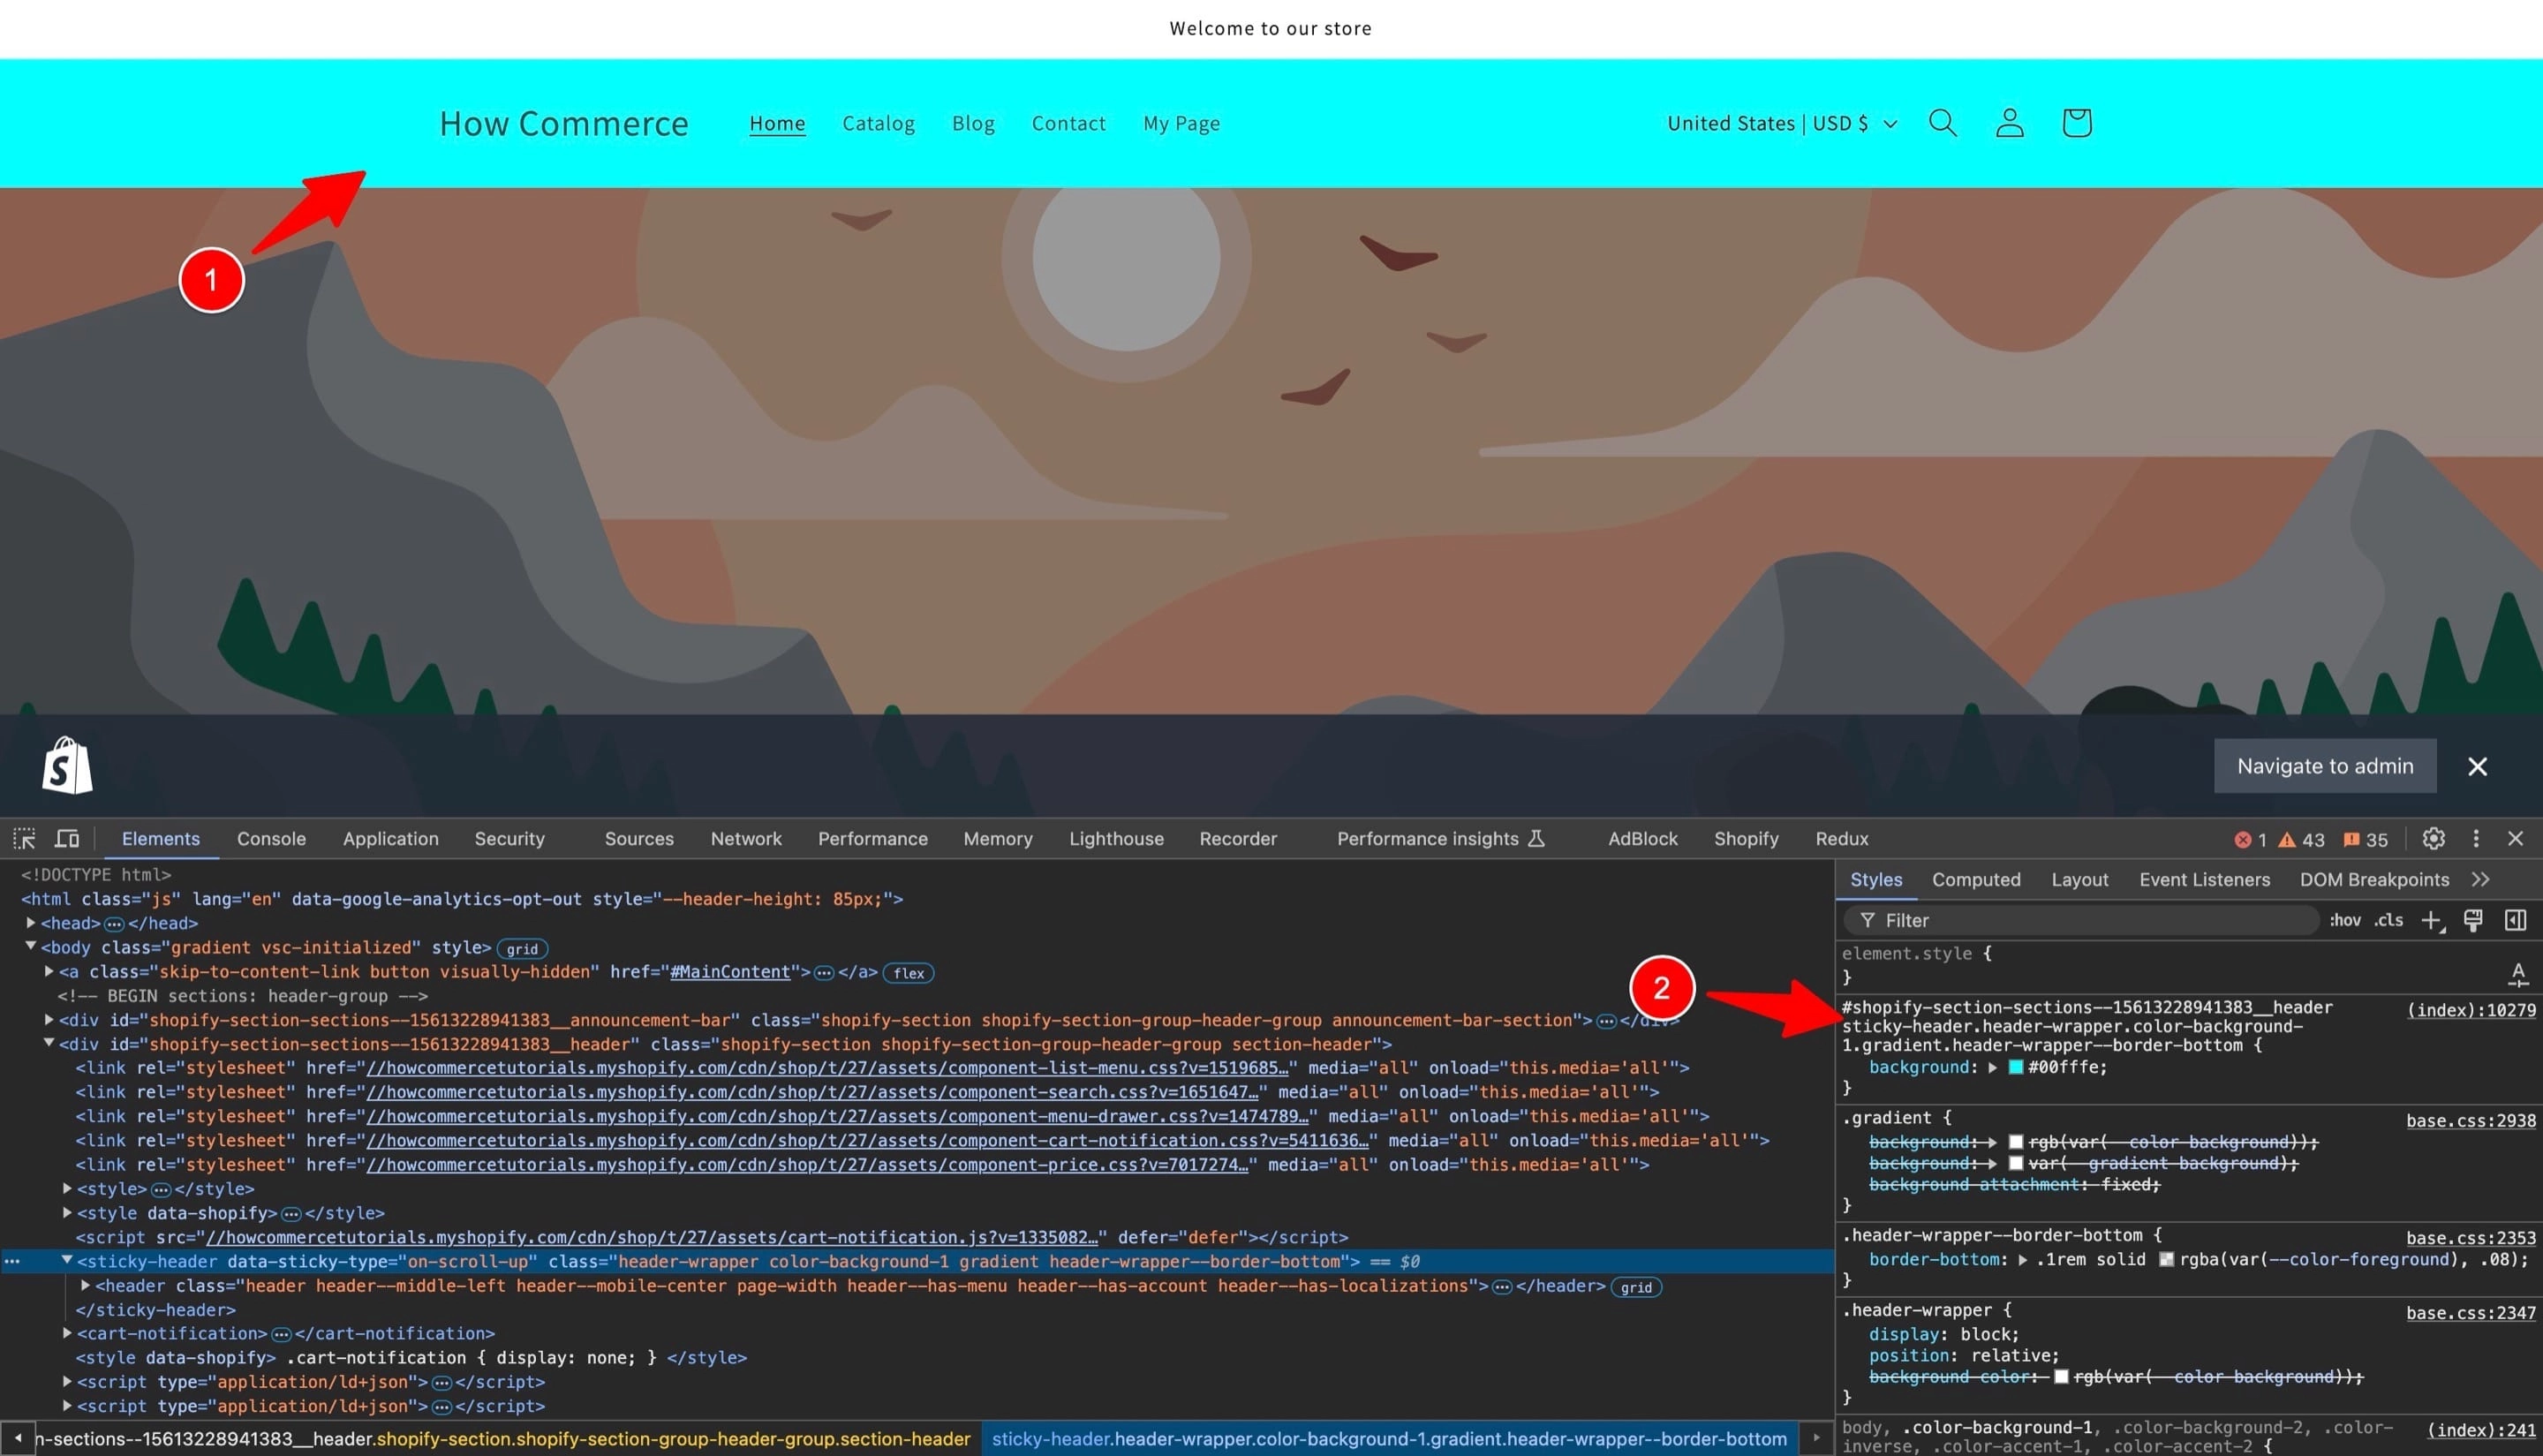
Task: Open the Lighthouse tab
Action: tap(1116, 838)
